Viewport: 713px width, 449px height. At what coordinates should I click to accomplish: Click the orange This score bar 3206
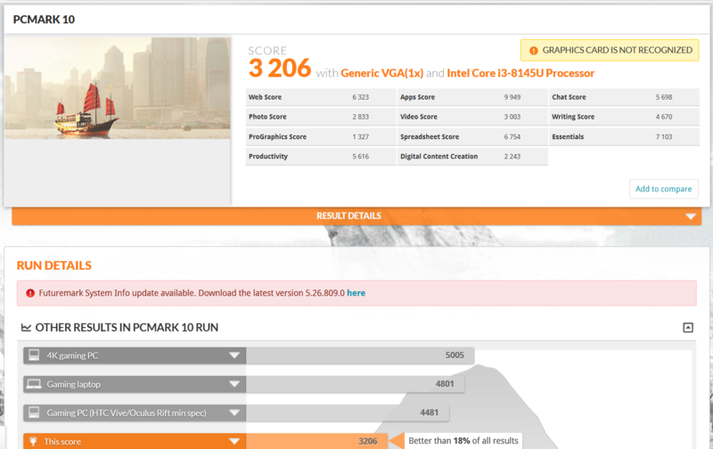click(x=316, y=441)
